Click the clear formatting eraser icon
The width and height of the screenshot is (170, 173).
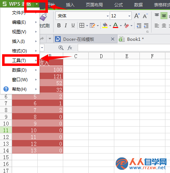(126, 26)
